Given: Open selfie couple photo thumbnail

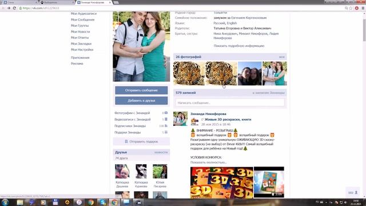Looking at the screenshot, I should (250, 74).
